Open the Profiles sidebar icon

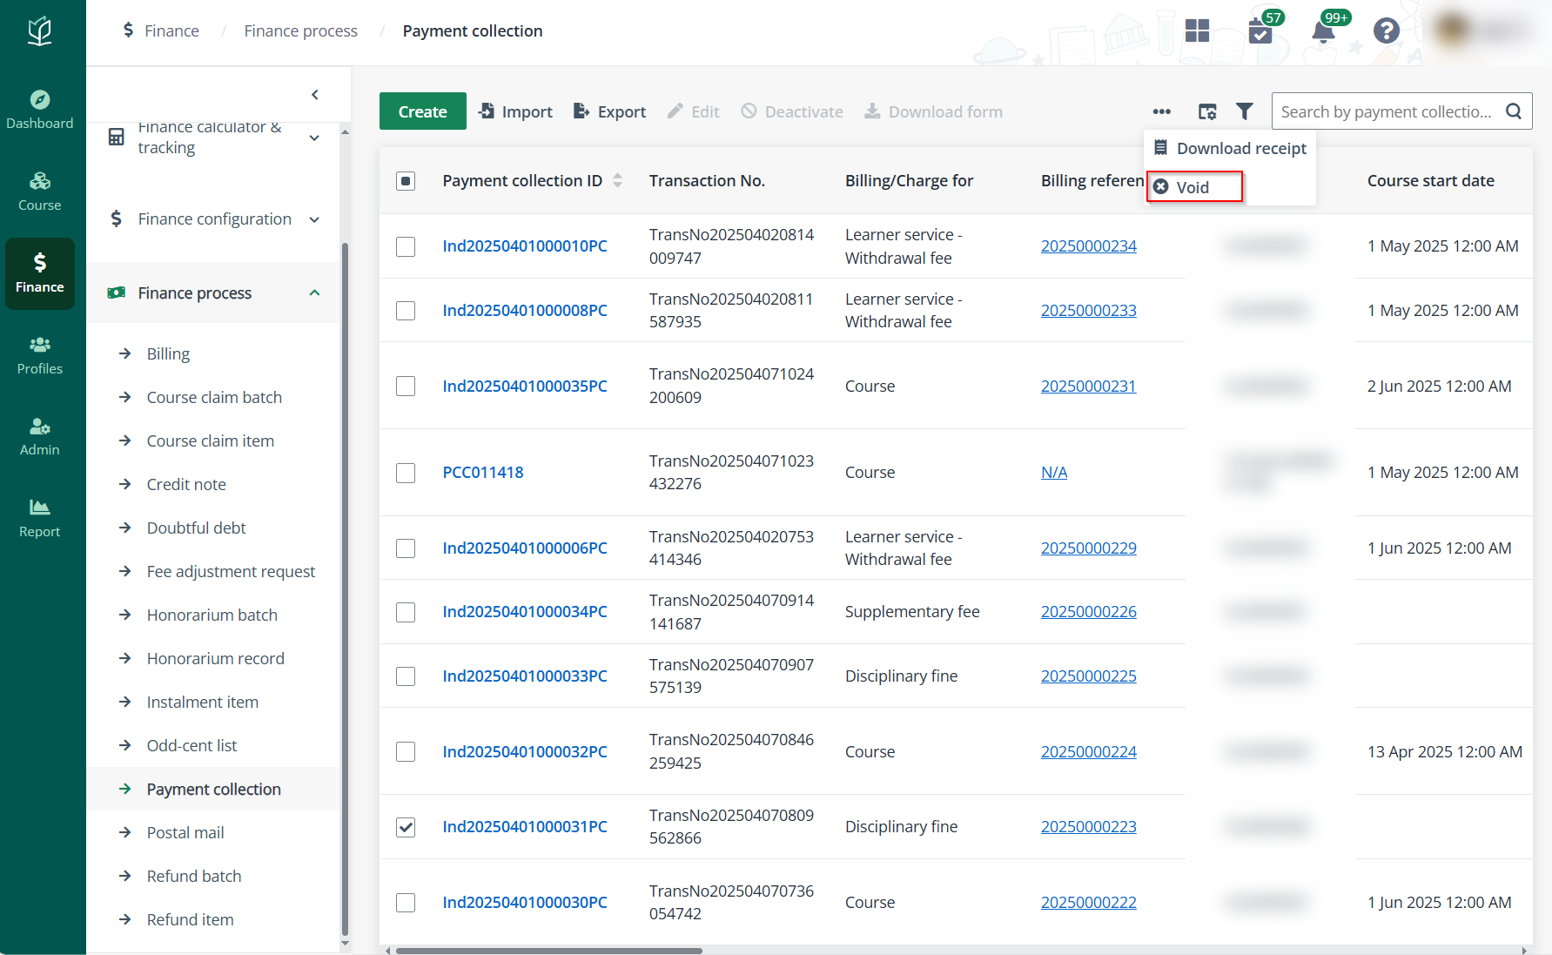39,355
